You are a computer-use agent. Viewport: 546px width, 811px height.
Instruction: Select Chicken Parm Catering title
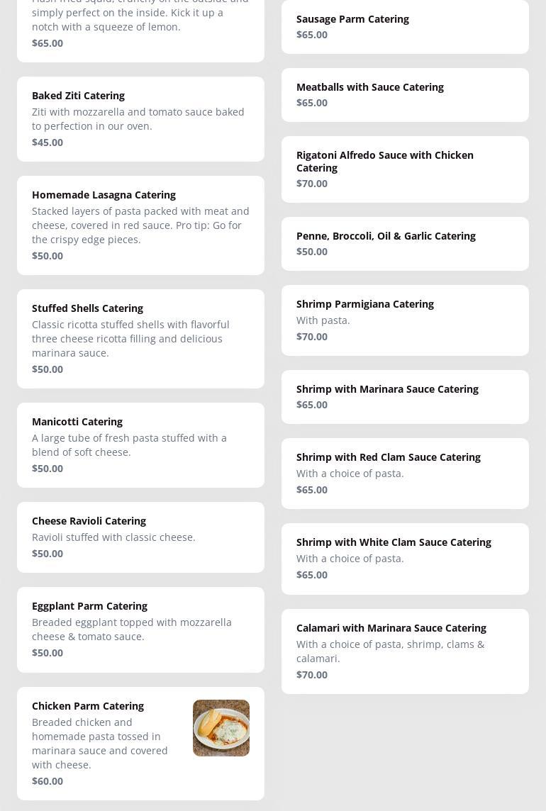88,706
